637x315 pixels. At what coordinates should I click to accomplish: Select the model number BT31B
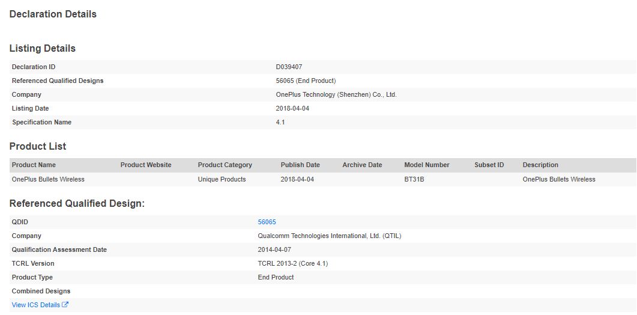click(x=414, y=179)
